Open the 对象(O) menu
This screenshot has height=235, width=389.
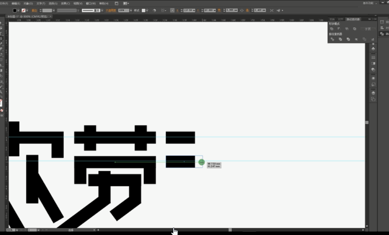coord(28,4)
